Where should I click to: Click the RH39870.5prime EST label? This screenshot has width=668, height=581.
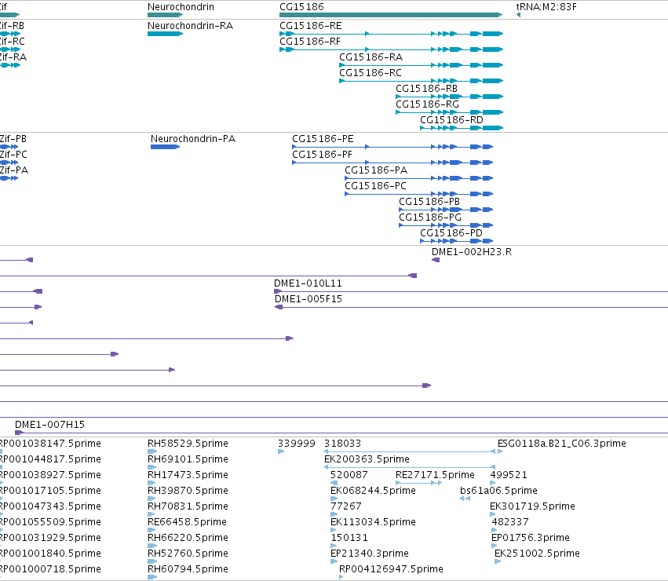[188, 491]
